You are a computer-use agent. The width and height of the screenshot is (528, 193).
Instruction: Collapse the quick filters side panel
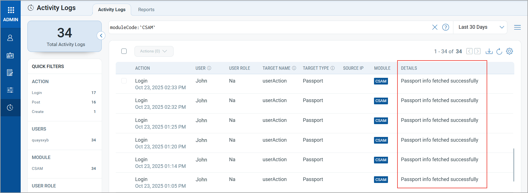click(101, 36)
